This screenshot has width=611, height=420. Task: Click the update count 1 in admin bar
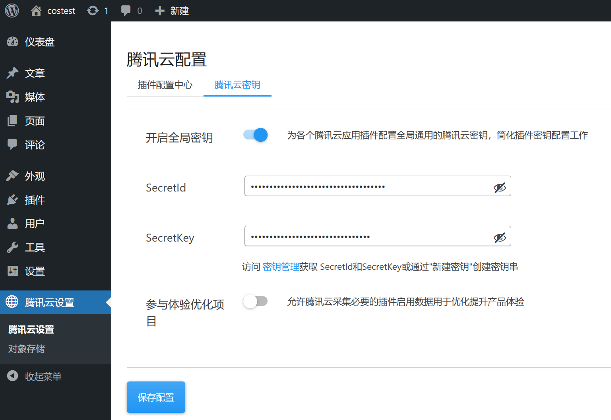(x=106, y=11)
